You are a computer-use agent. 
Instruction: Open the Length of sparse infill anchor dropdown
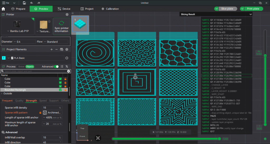(52, 117)
